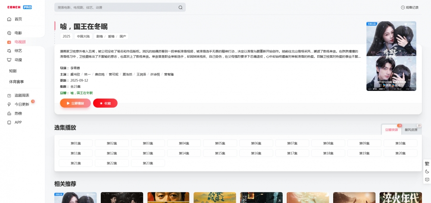The width and height of the screenshot is (431, 203).
Task: Click the episode count text 全23集
Action: click(x=75, y=87)
